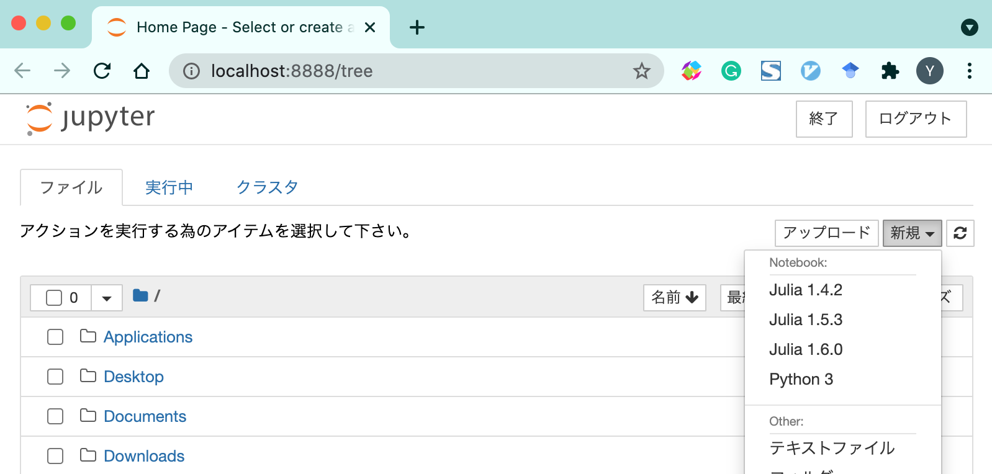Click the Applications folder icon
Screen dimensions: 992x474
[x=88, y=336]
